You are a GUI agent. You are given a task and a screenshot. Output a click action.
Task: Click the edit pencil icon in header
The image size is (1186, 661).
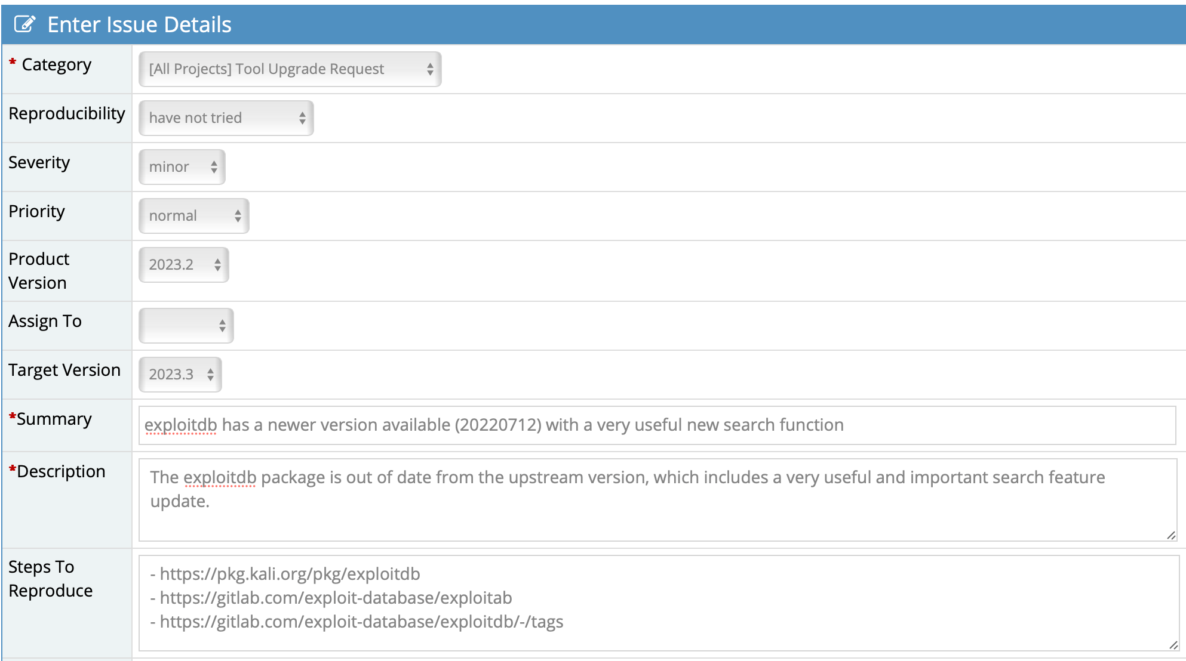point(25,24)
